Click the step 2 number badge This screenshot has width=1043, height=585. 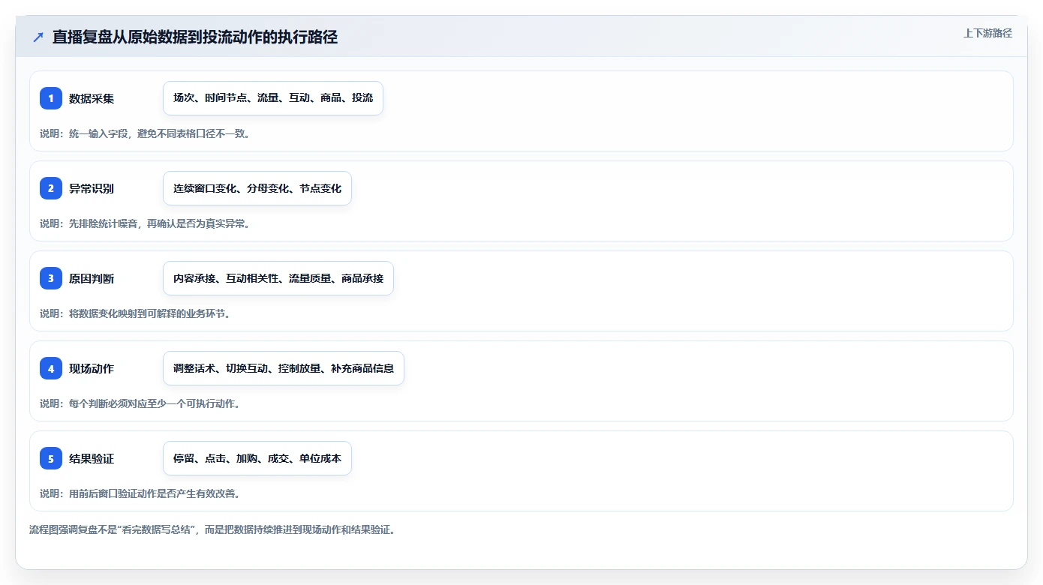[x=51, y=188]
